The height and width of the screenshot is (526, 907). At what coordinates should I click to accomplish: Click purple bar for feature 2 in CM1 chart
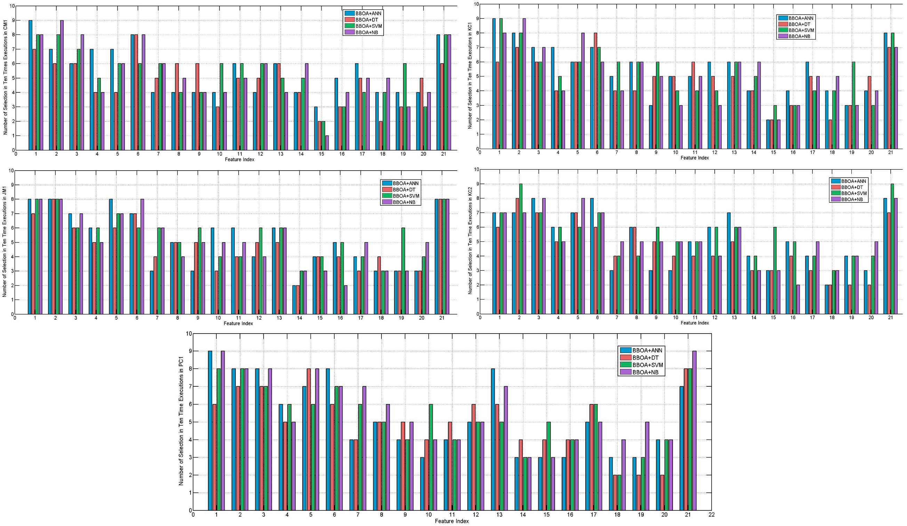62,85
